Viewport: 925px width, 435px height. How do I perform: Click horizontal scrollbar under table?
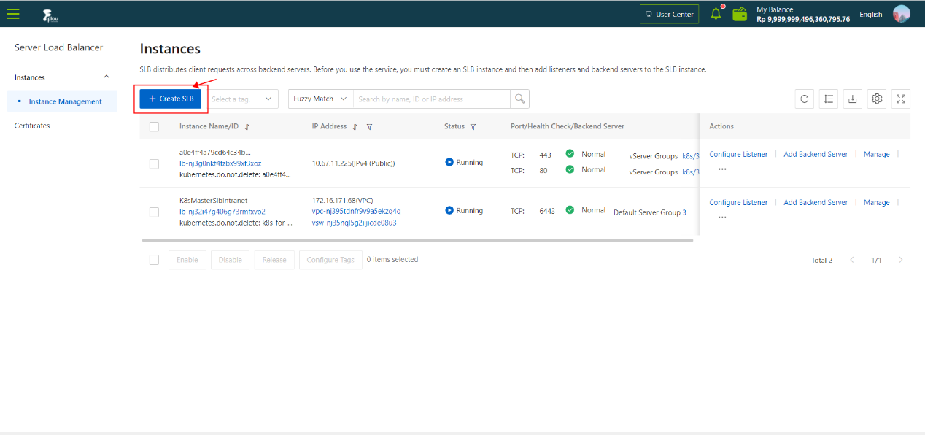417,239
